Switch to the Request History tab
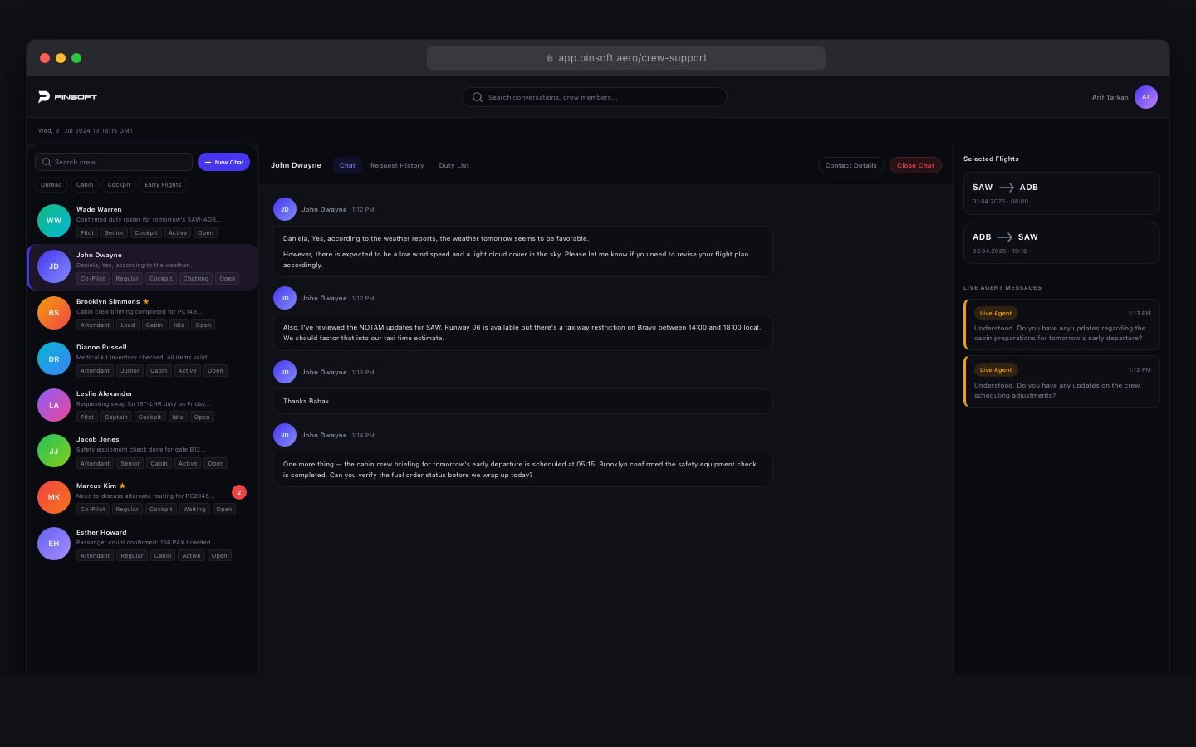The height and width of the screenshot is (747, 1196). pos(397,165)
